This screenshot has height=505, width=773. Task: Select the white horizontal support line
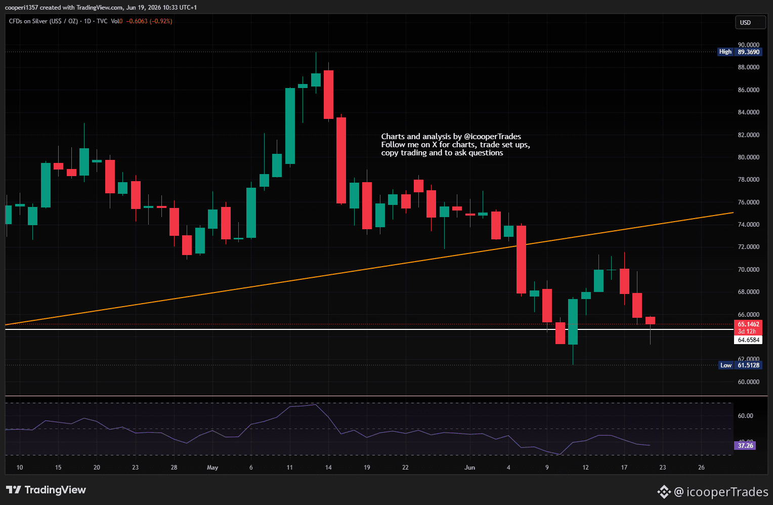point(369,329)
